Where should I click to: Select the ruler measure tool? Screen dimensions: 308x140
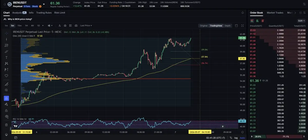click(x=6, y=84)
